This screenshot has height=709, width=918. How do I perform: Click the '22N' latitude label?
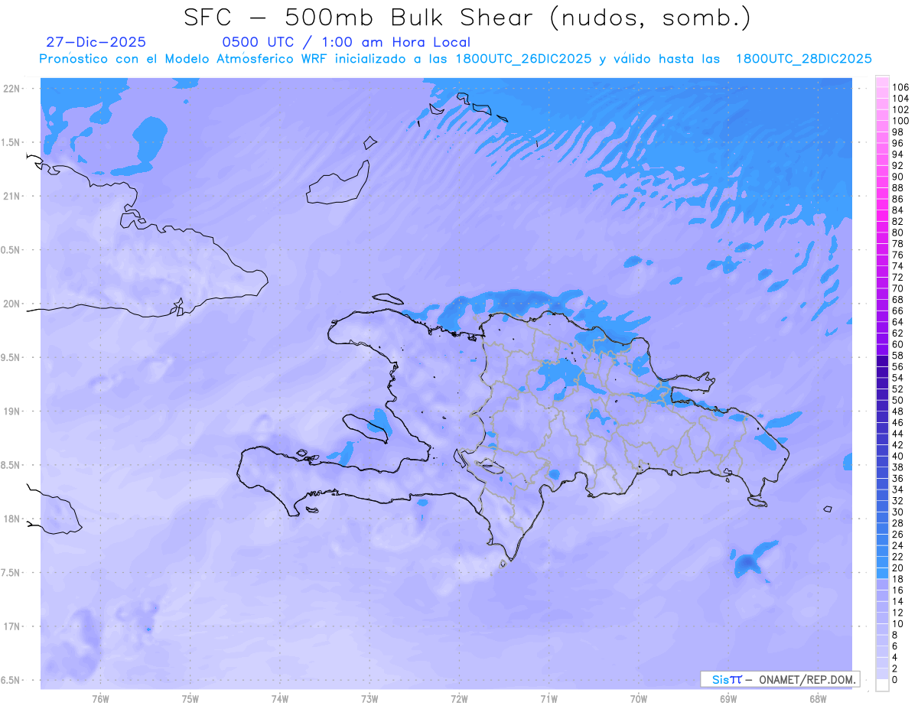[11, 89]
